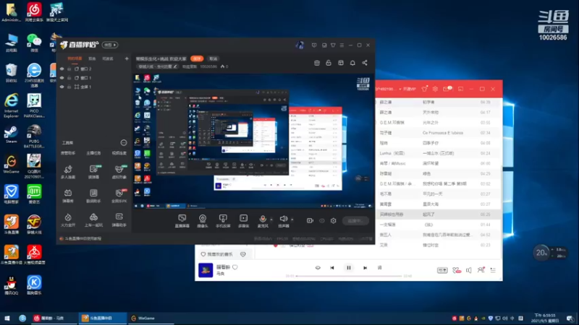Viewport: 579px width, 325px height.
Task: Click the music playback progress bar
Action: coord(349,276)
